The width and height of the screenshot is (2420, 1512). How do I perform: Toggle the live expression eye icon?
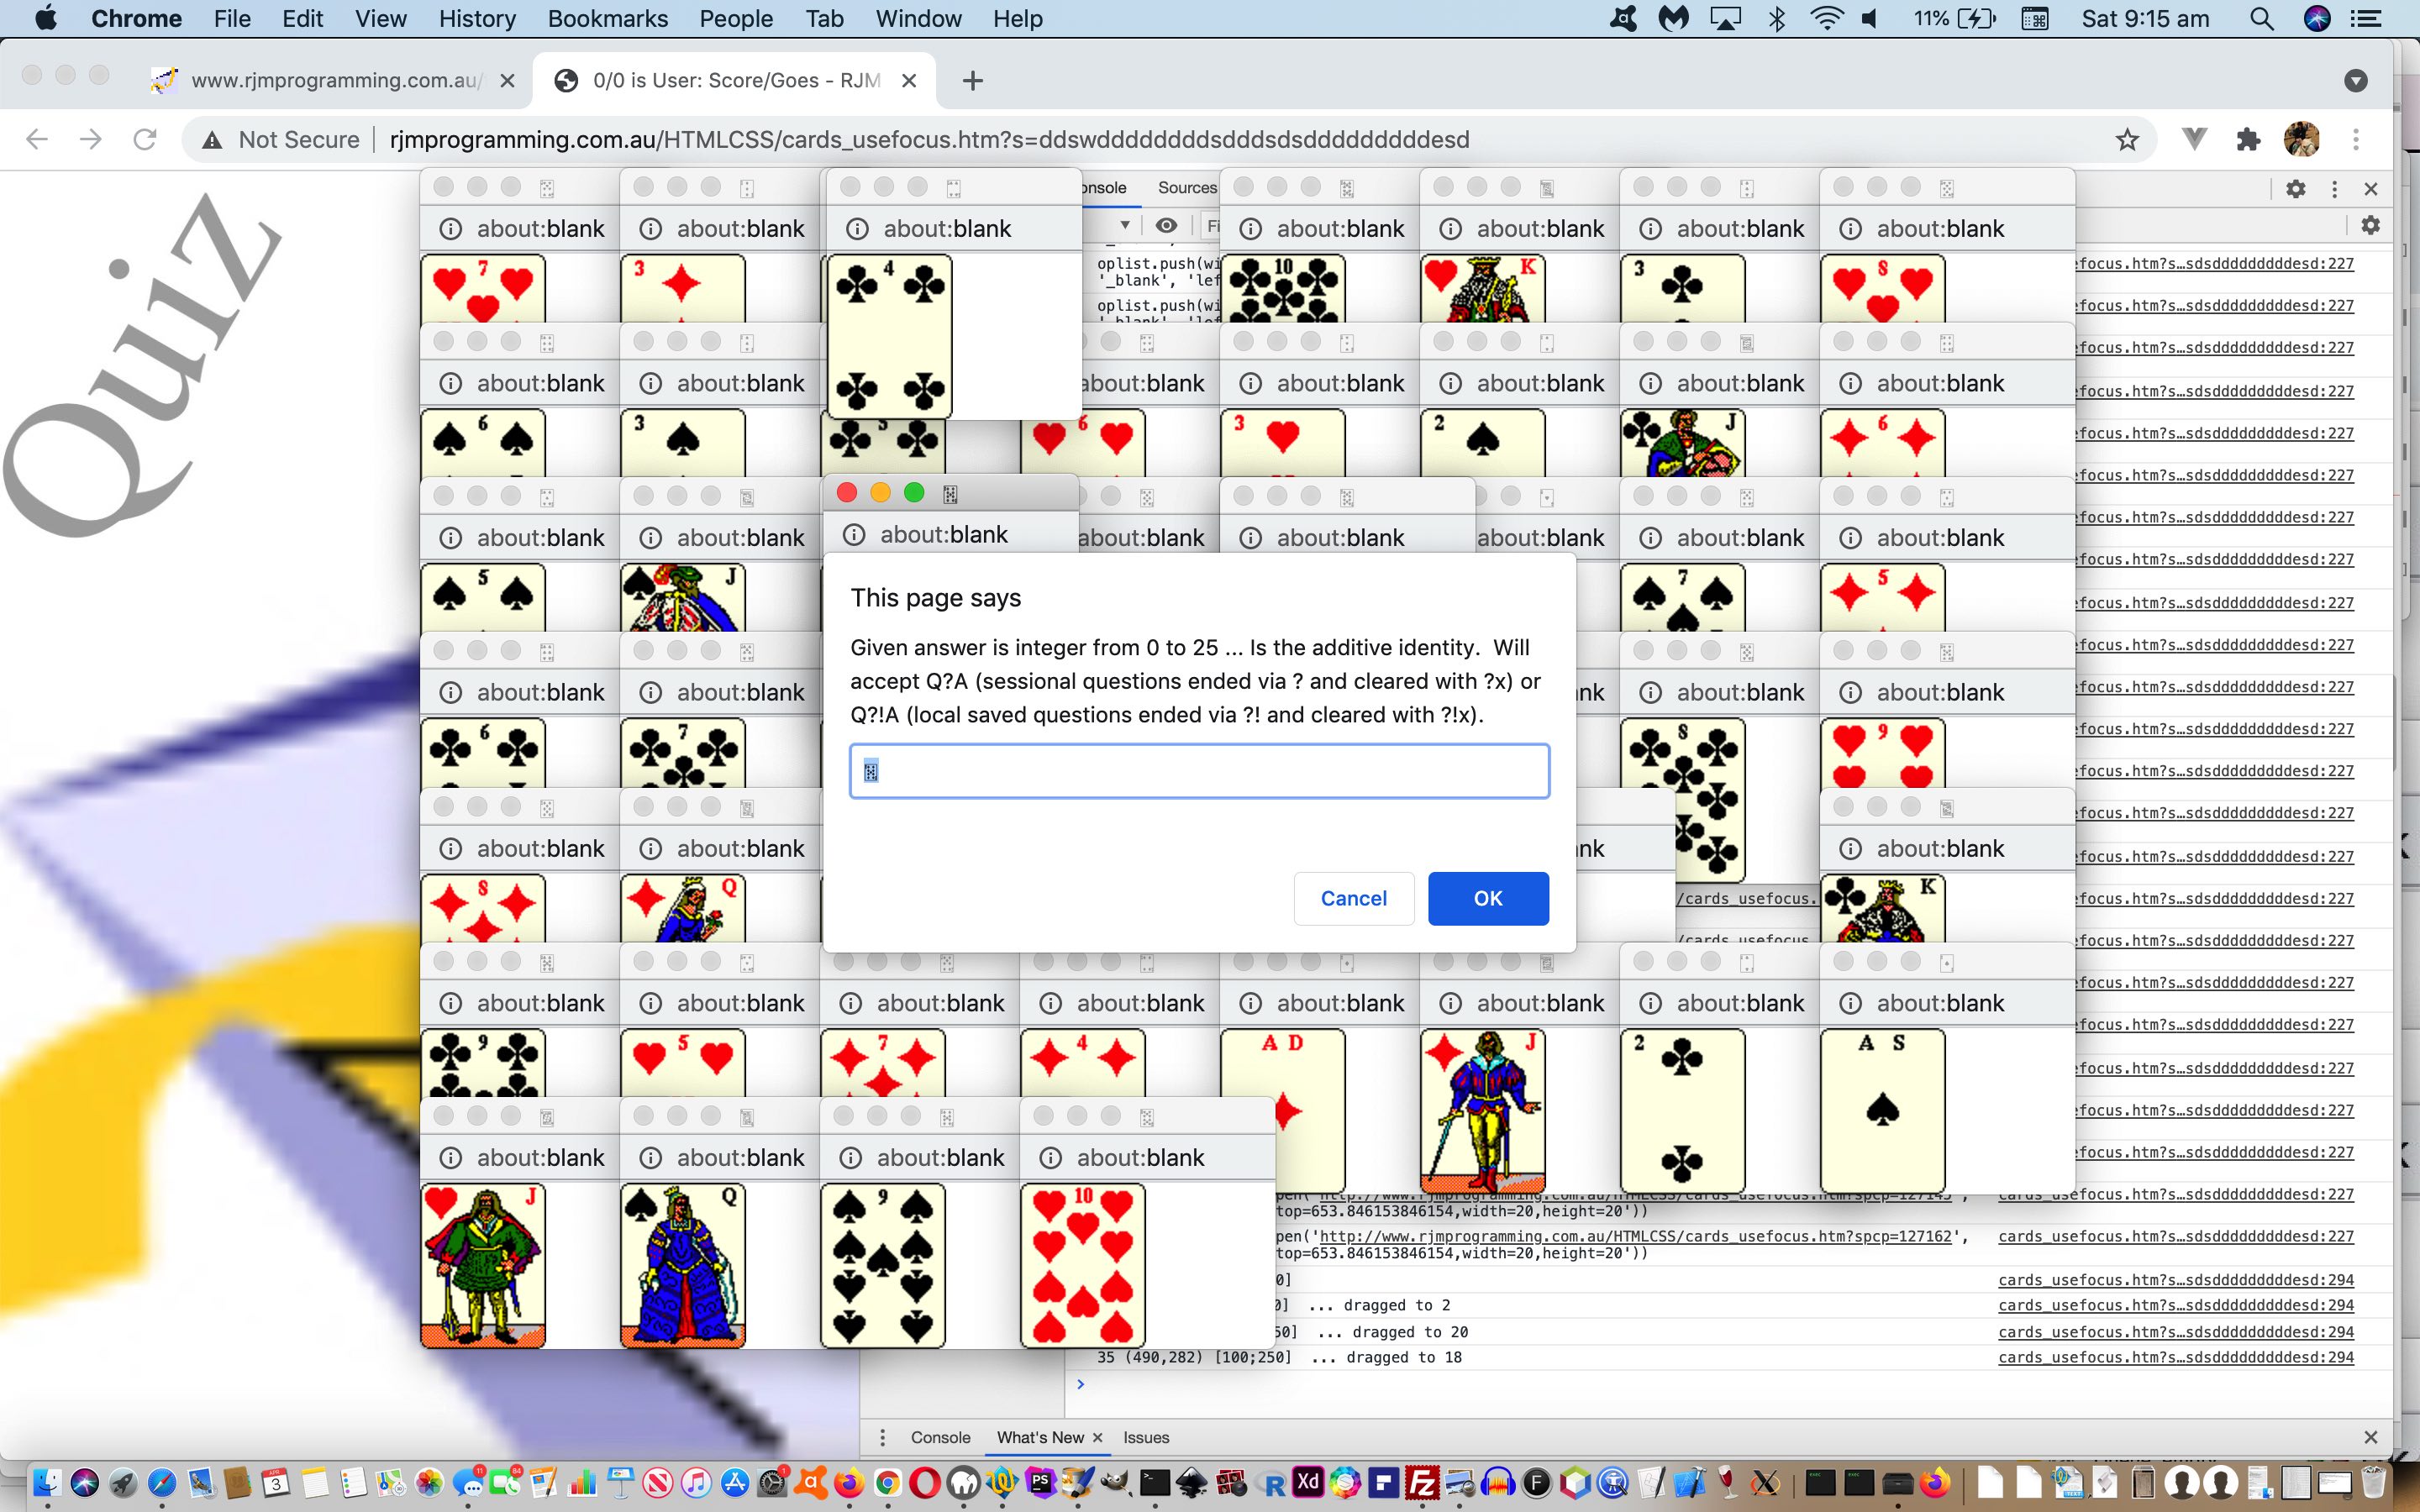[1166, 226]
